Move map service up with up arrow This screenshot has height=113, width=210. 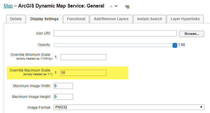click(111, 6)
